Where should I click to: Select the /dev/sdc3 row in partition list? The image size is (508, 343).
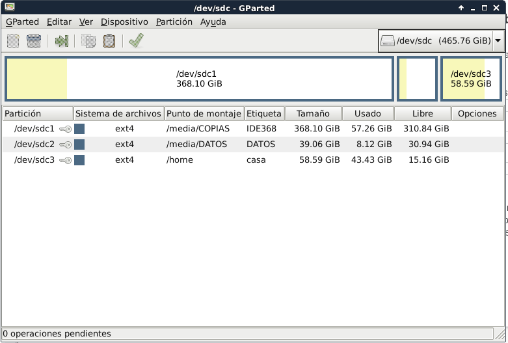tap(254, 160)
